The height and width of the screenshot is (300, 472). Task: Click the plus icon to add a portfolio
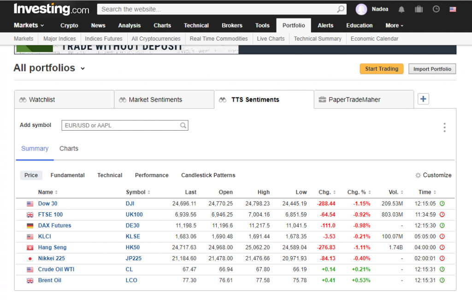click(423, 98)
